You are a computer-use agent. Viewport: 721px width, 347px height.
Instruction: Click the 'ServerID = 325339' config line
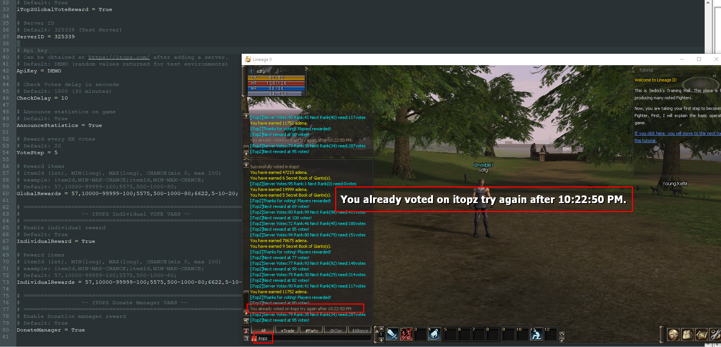click(46, 37)
